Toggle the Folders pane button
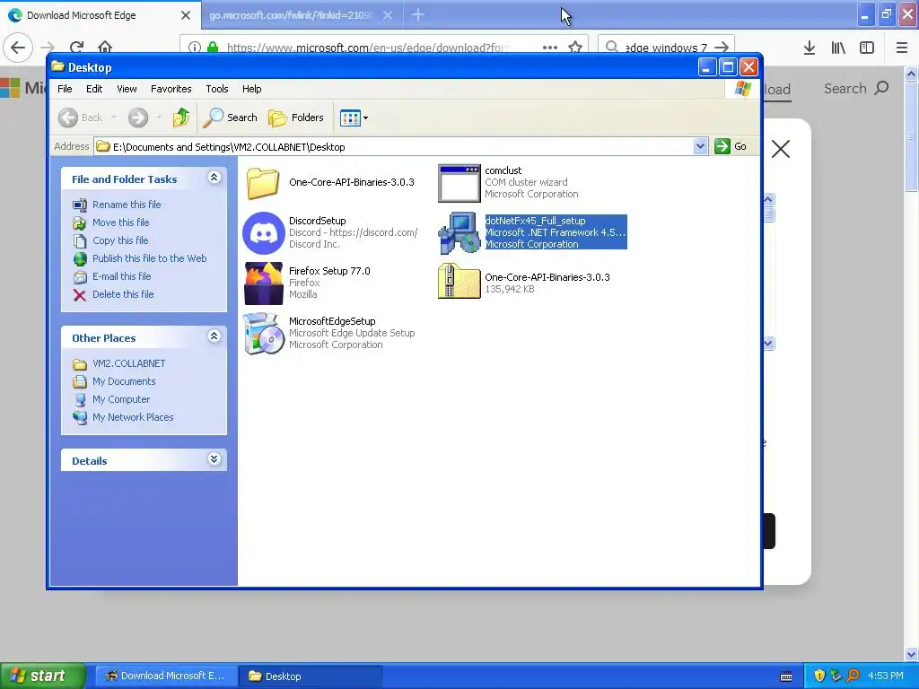This screenshot has height=689, width=919. (296, 118)
